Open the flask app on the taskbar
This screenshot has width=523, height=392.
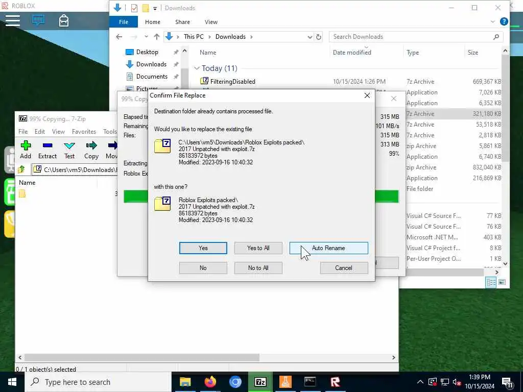(285, 382)
